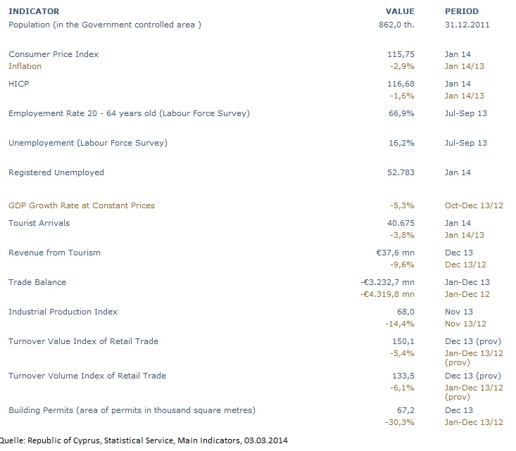The image size is (516, 451).
Task: Click the Revenue from Tourism label
Action: point(54,253)
